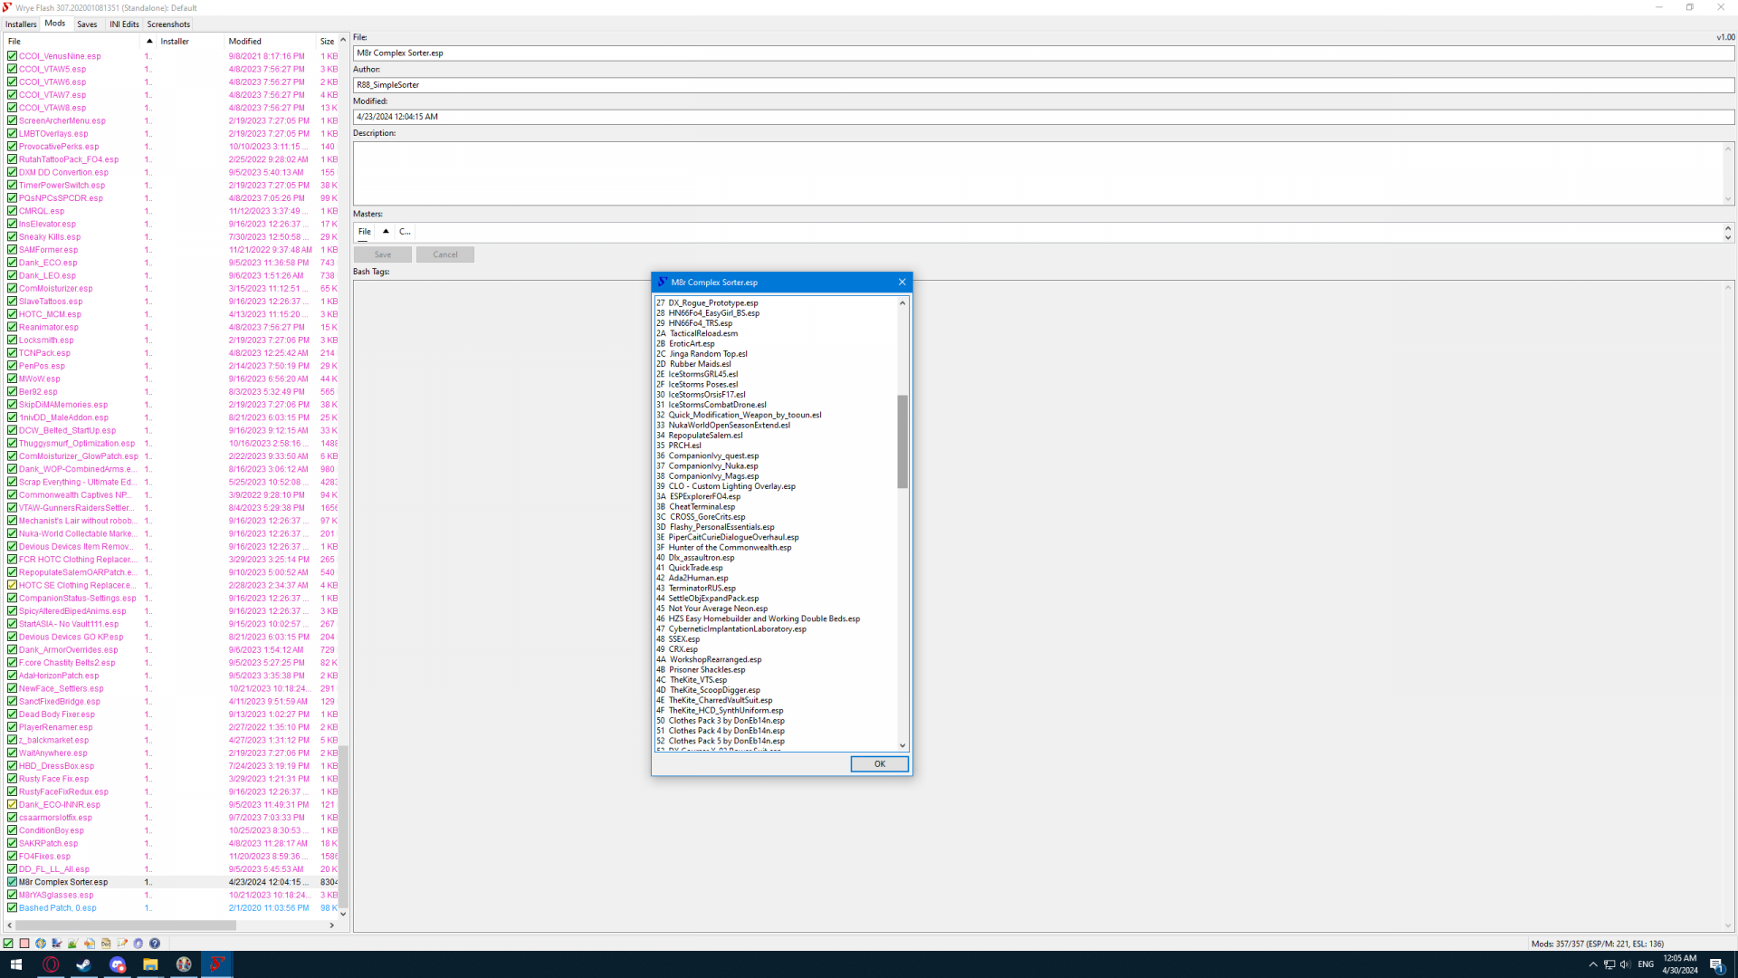Open the notepad with pencil status icon

click(x=122, y=943)
